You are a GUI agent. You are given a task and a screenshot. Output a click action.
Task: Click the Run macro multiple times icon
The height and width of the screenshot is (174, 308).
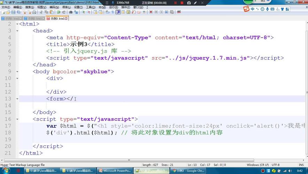(167, 12)
